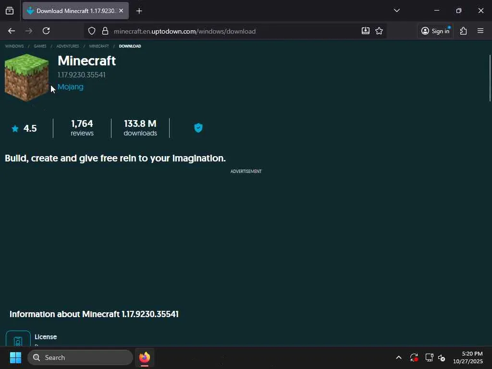This screenshot has width=492, height=369.
Task: Click the Minecraft grass block icon
Action: 27,77
